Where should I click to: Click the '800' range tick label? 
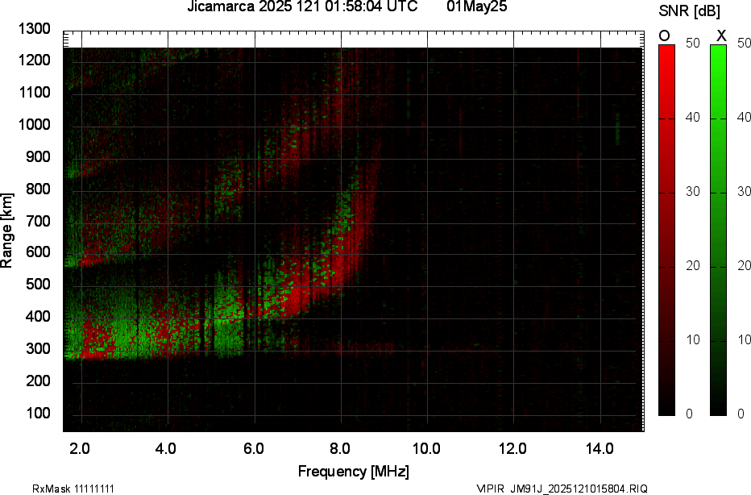click(38, 189)
